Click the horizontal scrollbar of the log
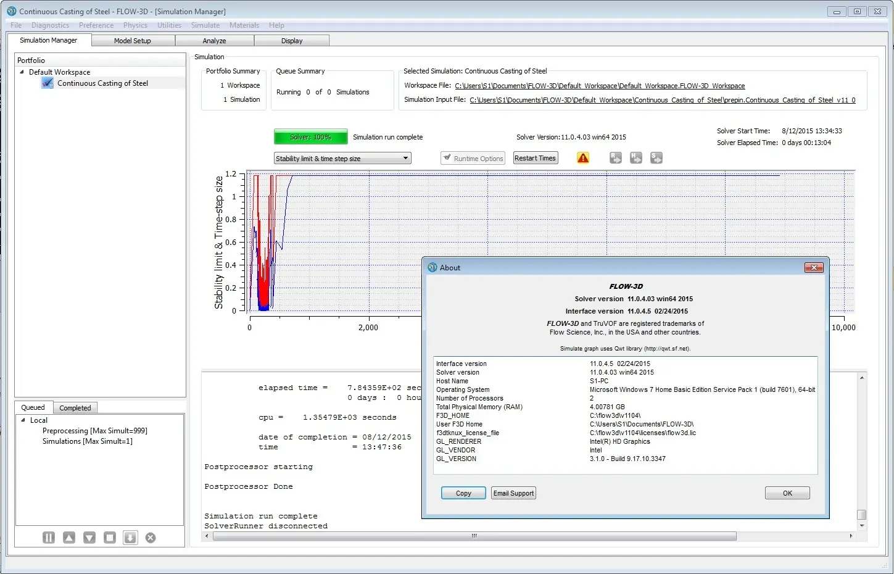This screenshot has height=574, width=894. [474, 536]
